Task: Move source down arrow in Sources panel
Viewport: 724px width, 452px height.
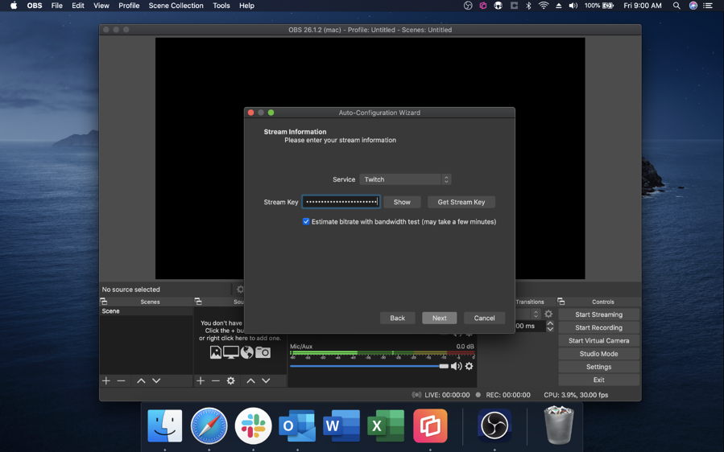Action: click(x=266, y=380)
